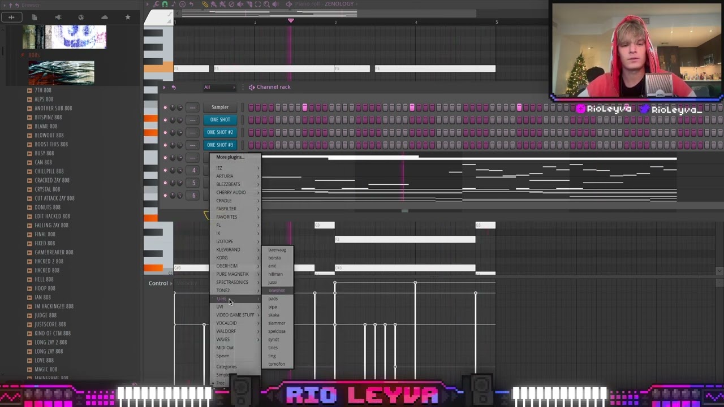The image size is (724, 407).
Task: Select the pencil draw tool in piano roll
Action: tap(205, 4)
